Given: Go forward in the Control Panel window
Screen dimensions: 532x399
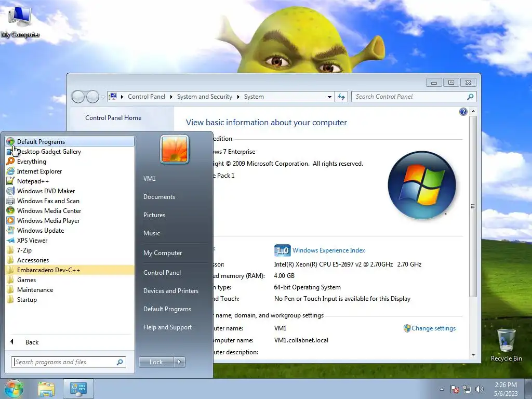Looking at the screenshot, I should tap(92, 97).
